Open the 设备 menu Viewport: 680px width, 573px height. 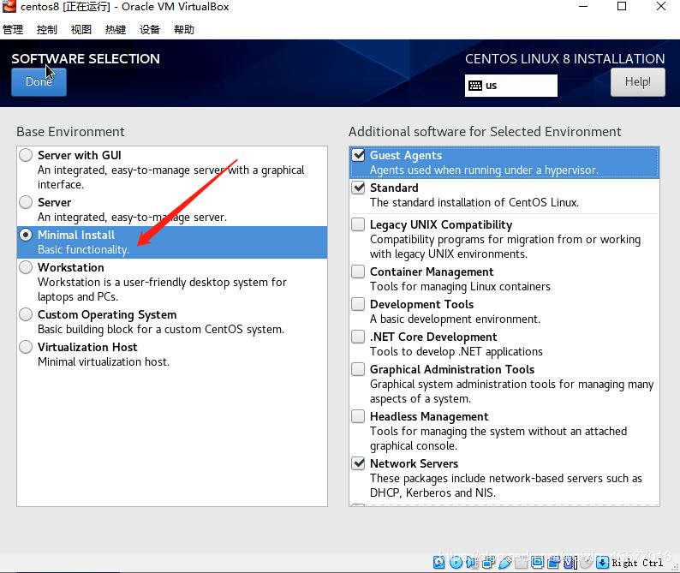(150, 29)
